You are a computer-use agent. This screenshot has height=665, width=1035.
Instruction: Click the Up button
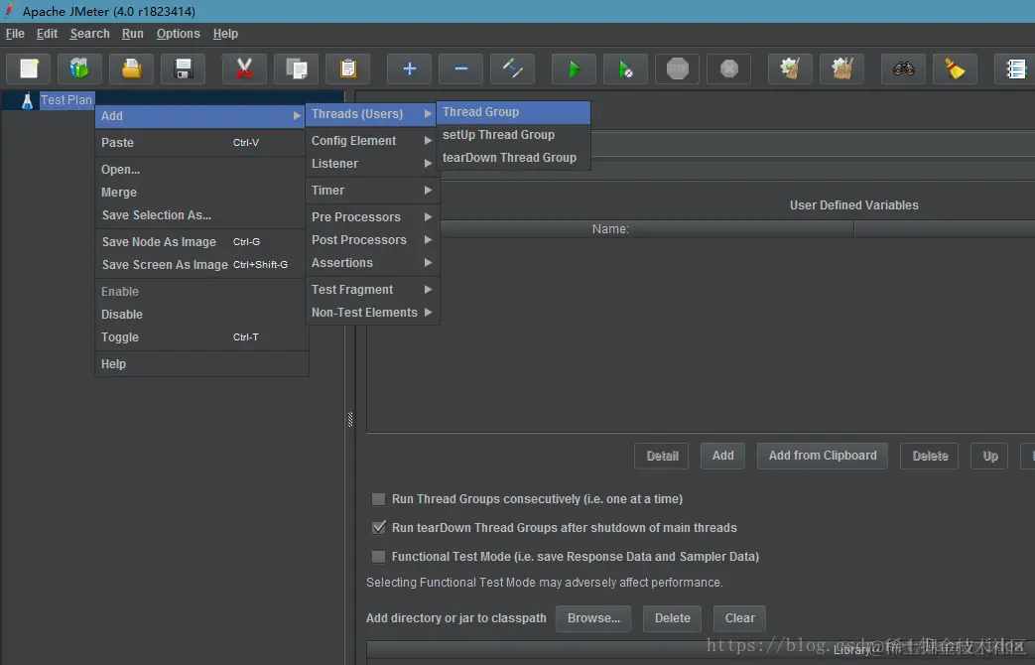point(990,456)
